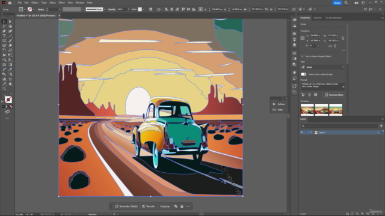Switch to 3D and Materials tab

(333, 18)
